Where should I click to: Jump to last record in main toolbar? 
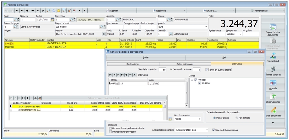(x=22, y=11)
